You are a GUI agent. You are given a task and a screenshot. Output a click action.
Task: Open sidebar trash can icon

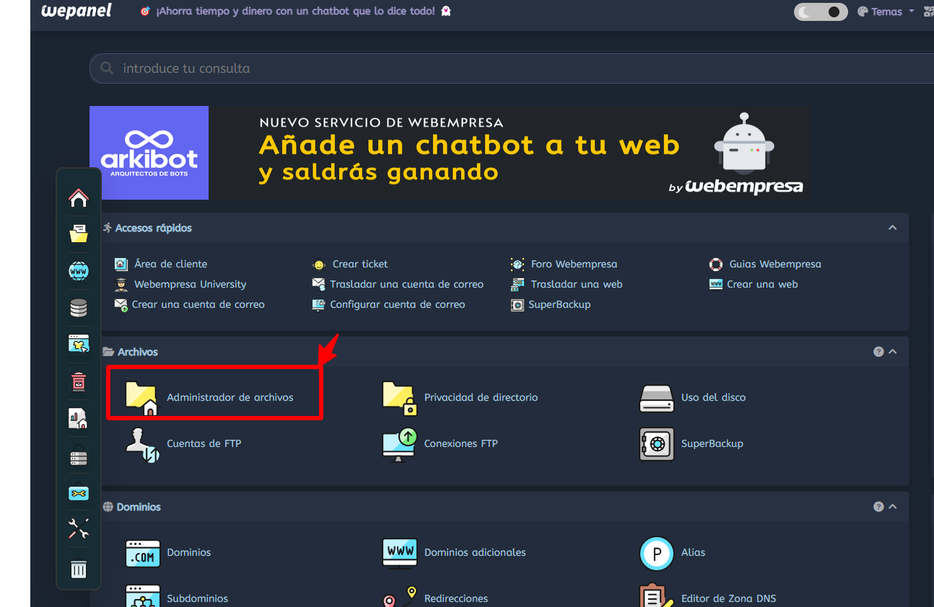tap(79, 570)
